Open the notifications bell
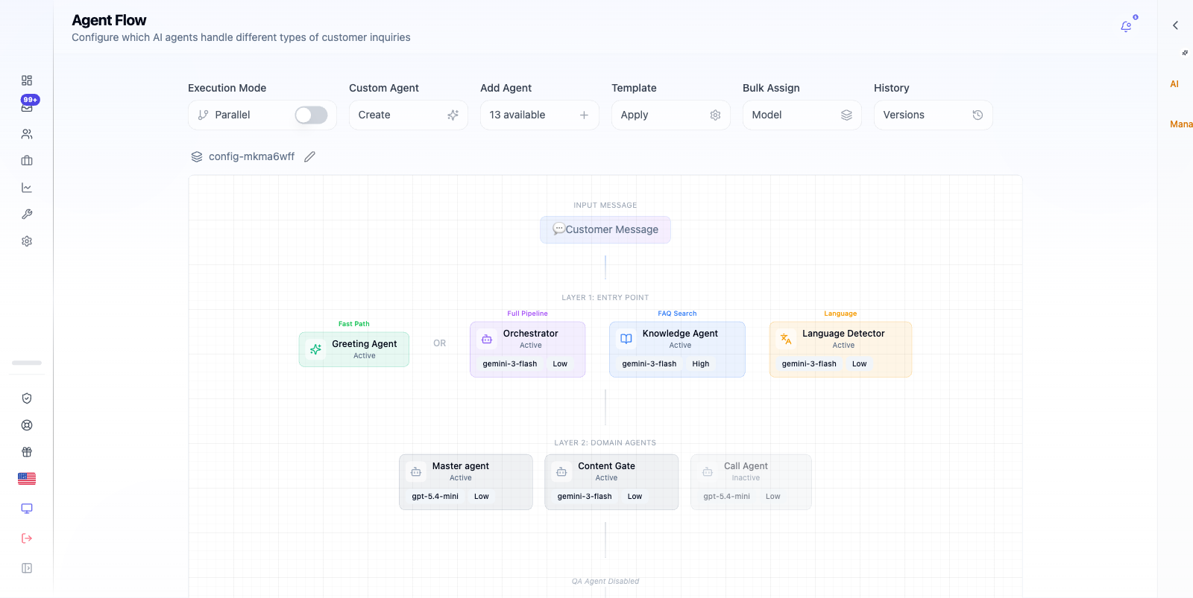Screen dimensions: 1193x598 click(x=1126, y=27)
